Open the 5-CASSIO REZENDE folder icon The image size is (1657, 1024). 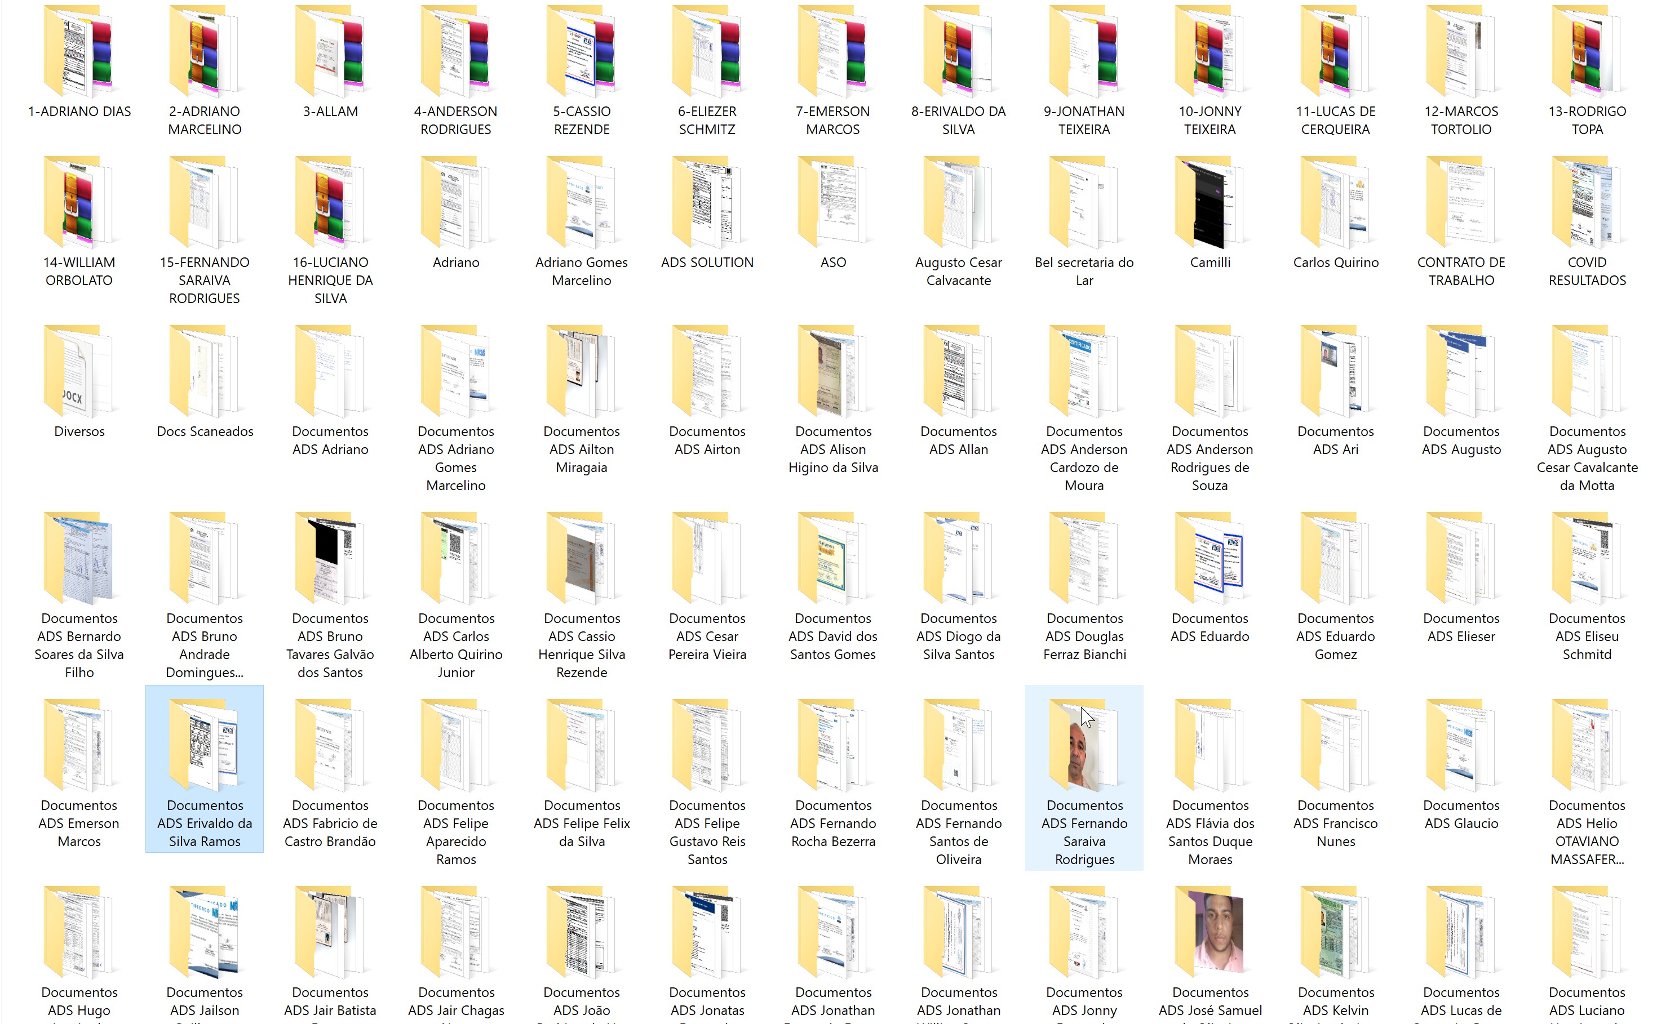(582, 51)
